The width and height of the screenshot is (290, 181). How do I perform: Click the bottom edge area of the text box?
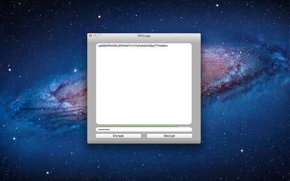click(x=144, y=121)
